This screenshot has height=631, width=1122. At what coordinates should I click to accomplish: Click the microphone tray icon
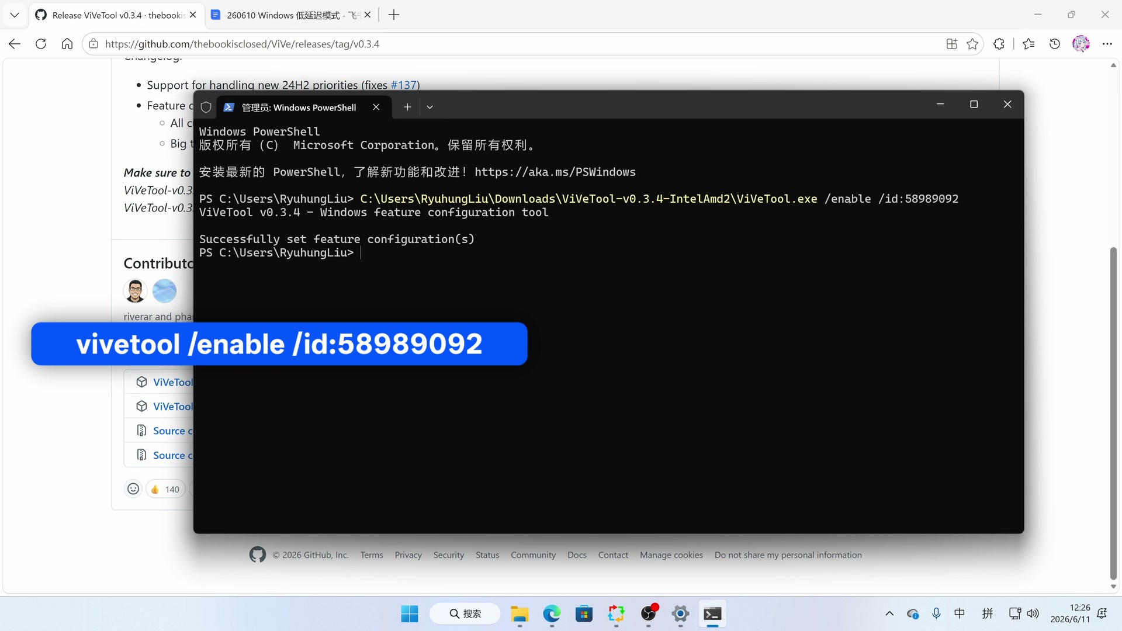click(936, 613)
